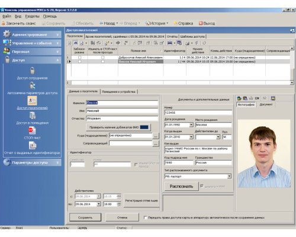Screen dimensions: 296x237
Task: Open Тип распознаваемого документа dropdown
Action: point(229,176)
